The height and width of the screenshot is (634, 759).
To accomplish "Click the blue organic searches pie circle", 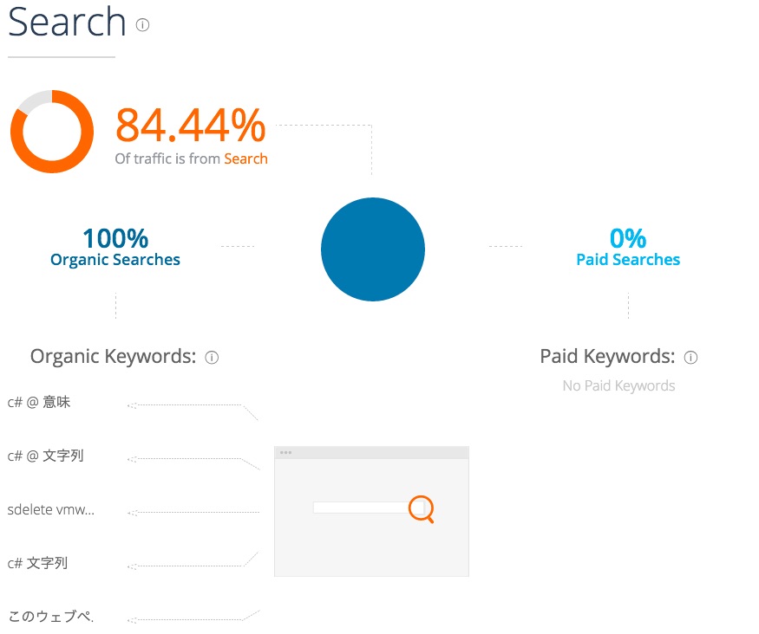I will click(x=373, y=249).
